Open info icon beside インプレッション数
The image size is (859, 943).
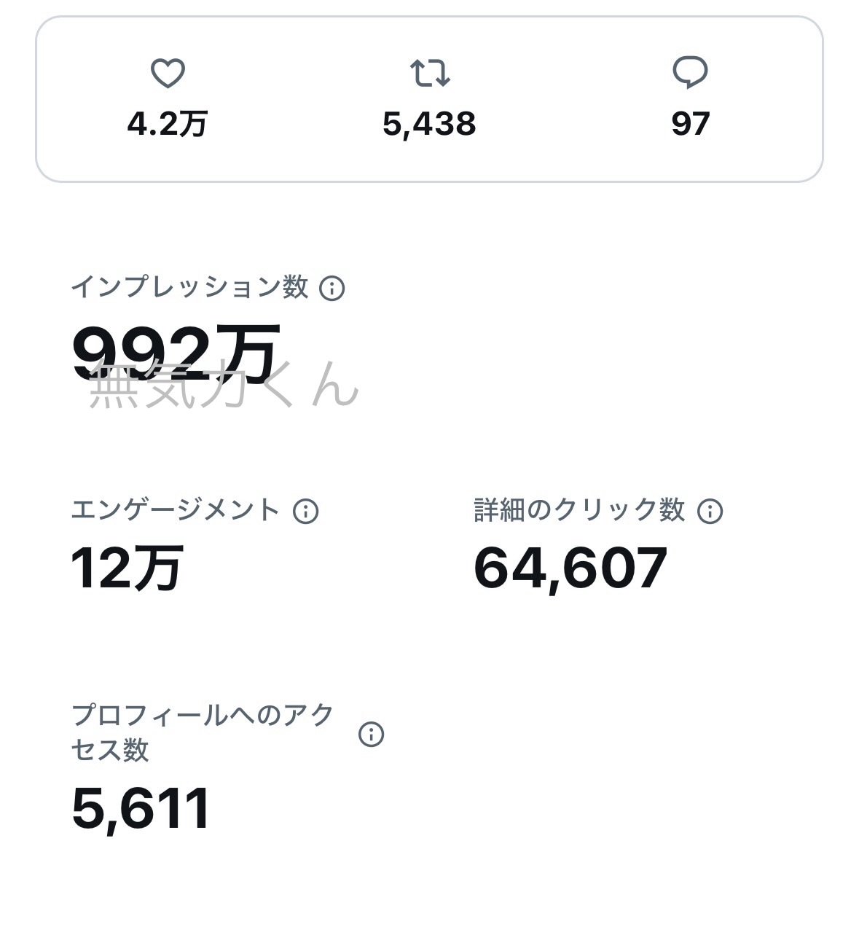(332, 289)
